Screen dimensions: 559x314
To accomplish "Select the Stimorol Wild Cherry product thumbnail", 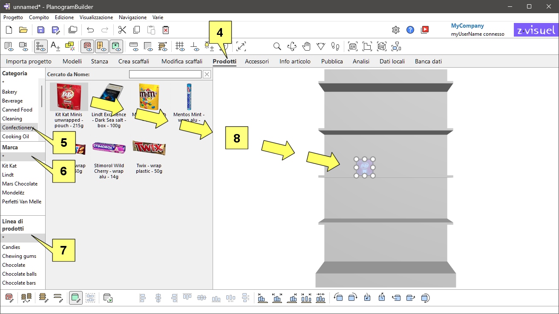I will pos(109,148).
